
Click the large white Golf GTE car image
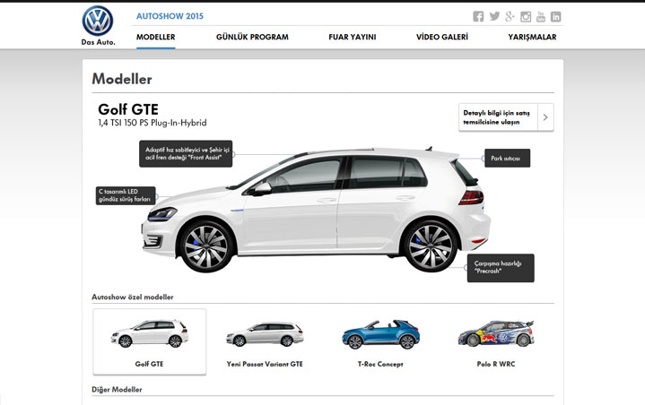pos(316,209)
